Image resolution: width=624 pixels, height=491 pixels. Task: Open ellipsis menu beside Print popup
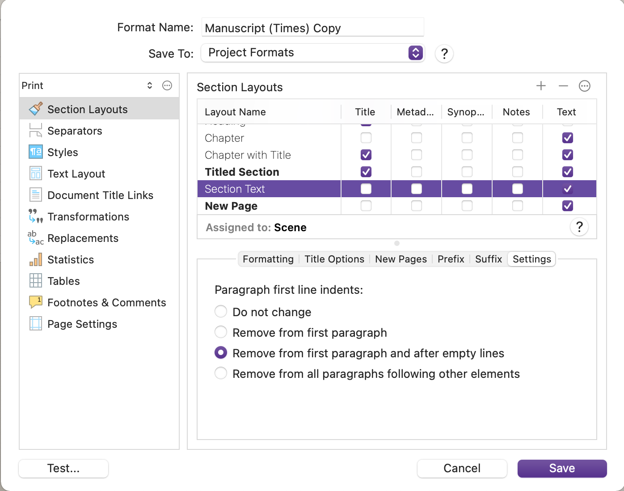point(167,85)
